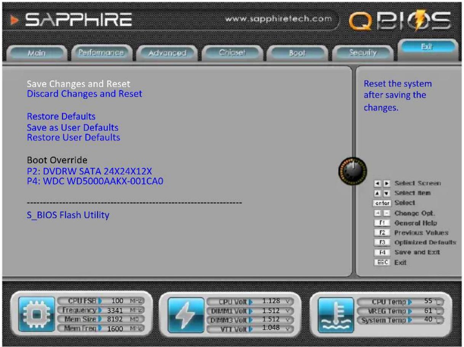
Task: Boot from P4: WDC WD5000AAKX-001CA0
Action: pyautogui.click(x=95, y=181)
